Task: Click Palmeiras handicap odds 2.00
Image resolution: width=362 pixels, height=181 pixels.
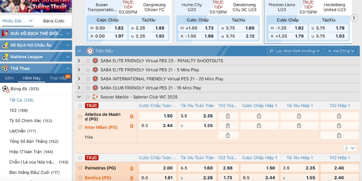Action: tap(157, 168)
